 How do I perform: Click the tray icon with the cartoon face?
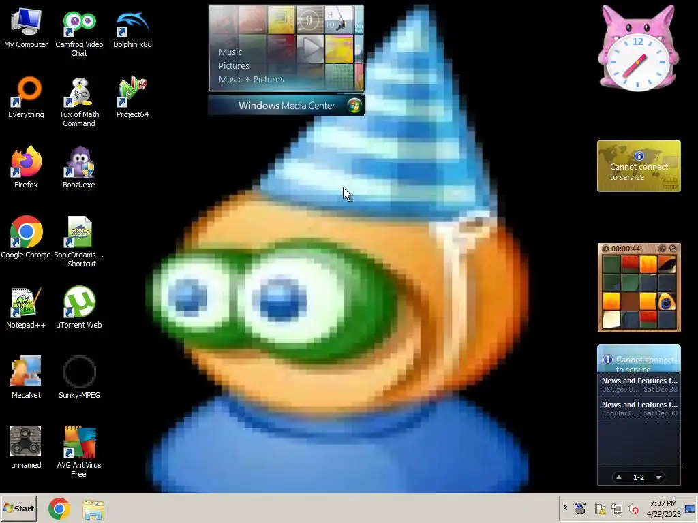579,508
